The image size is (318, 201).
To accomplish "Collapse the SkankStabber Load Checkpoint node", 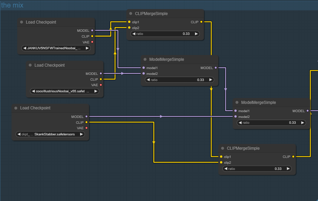I will point(16,108).
